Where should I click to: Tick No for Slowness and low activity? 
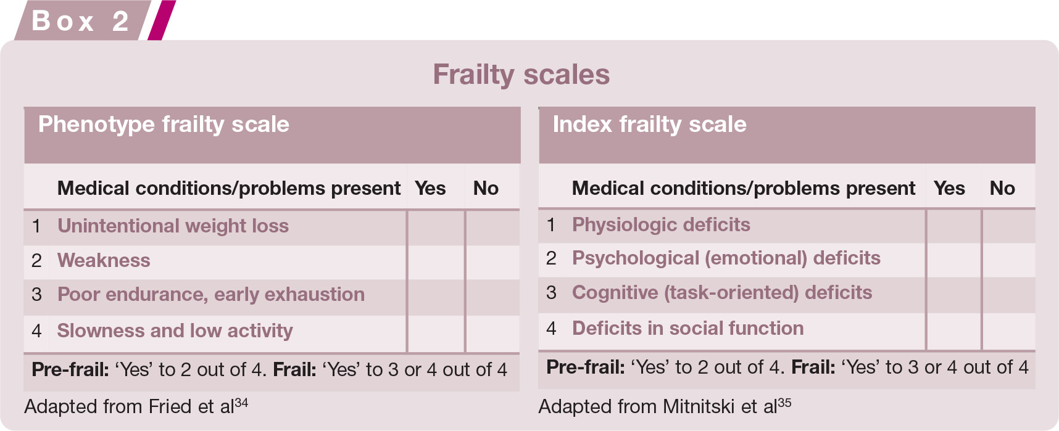tap(492, 334)
